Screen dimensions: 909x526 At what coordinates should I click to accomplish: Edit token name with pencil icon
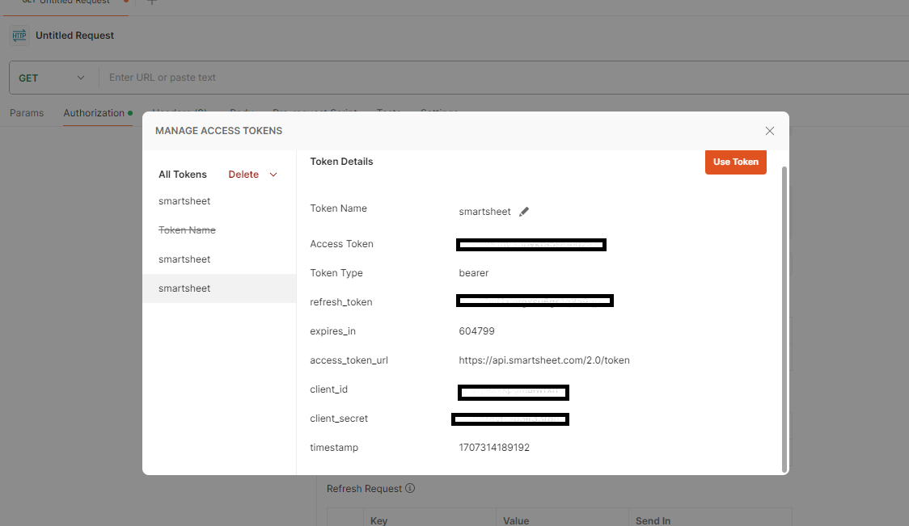click(523, 212)
